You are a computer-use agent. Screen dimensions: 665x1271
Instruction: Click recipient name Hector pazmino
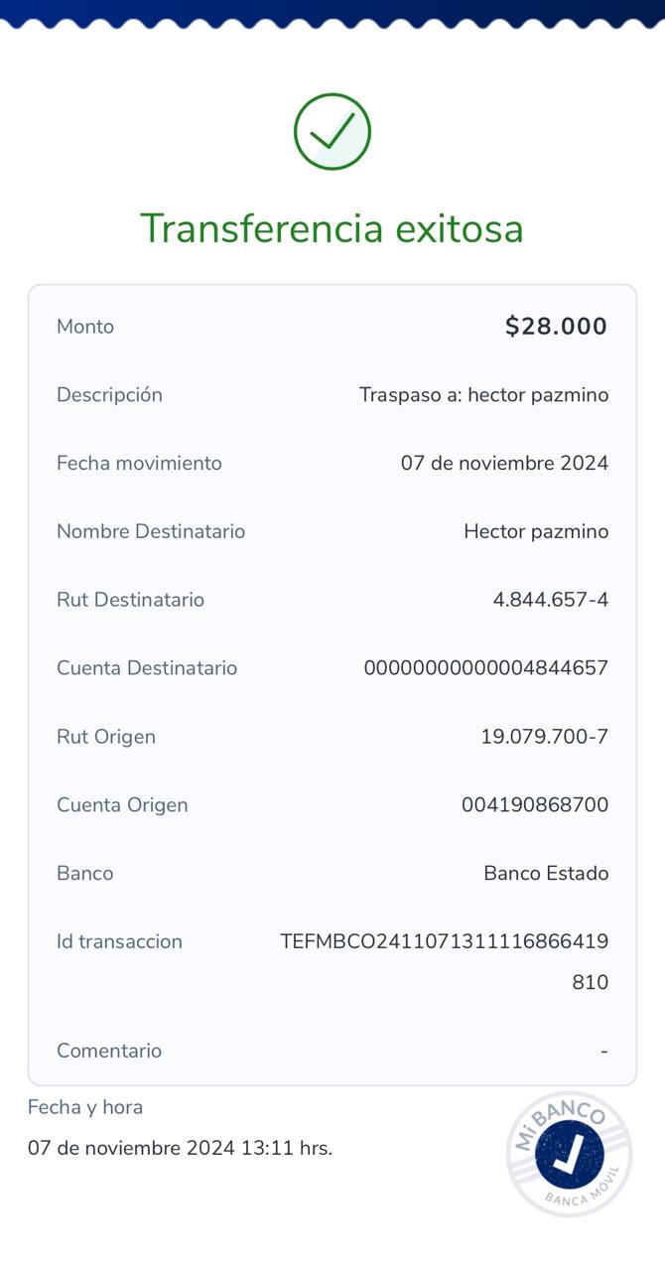click(536, 532)
